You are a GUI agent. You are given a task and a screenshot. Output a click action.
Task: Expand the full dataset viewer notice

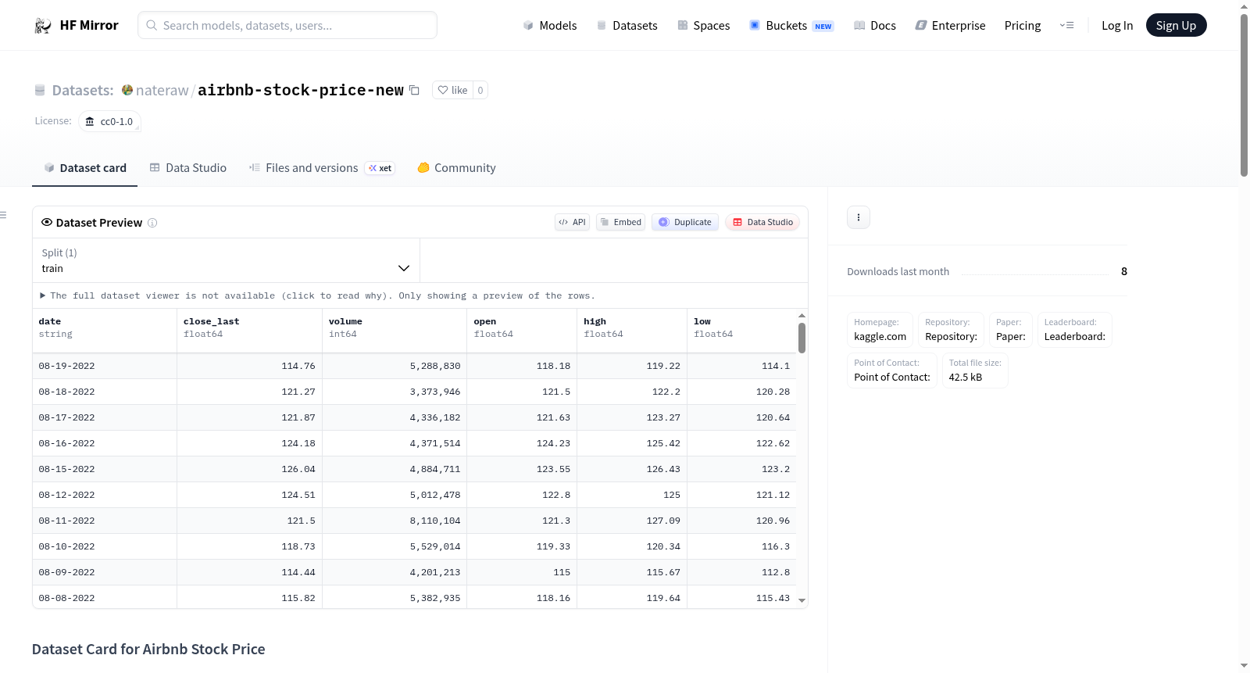pyautogui.click(x=317, y=295)
